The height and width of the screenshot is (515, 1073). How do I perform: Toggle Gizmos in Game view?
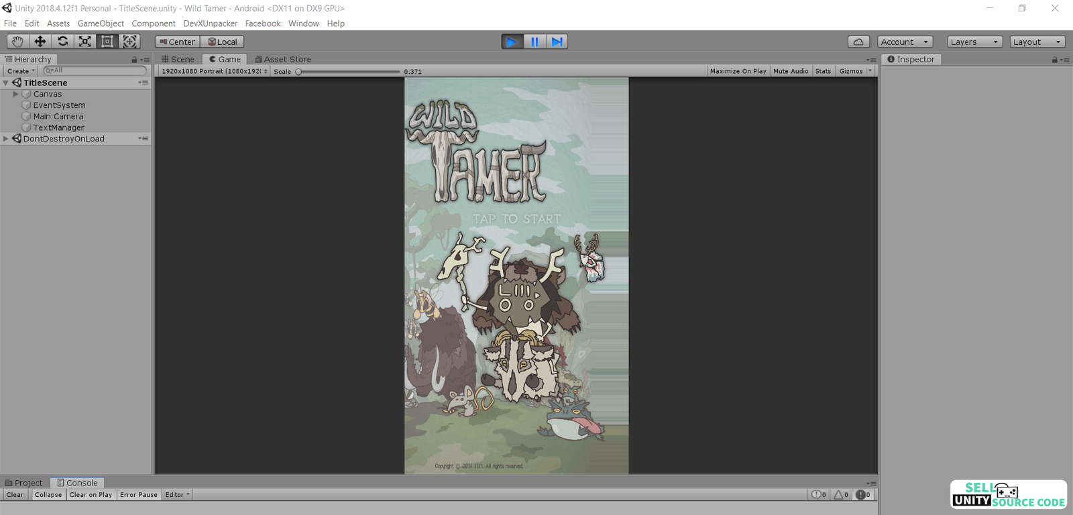coord(850,71)
